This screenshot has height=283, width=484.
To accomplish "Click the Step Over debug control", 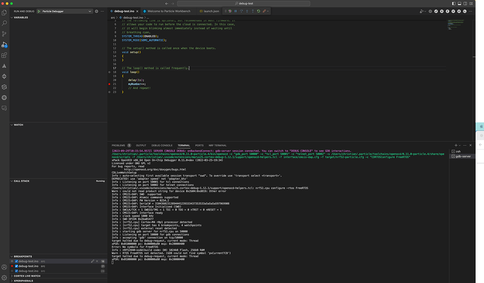I will pos(242,11).
